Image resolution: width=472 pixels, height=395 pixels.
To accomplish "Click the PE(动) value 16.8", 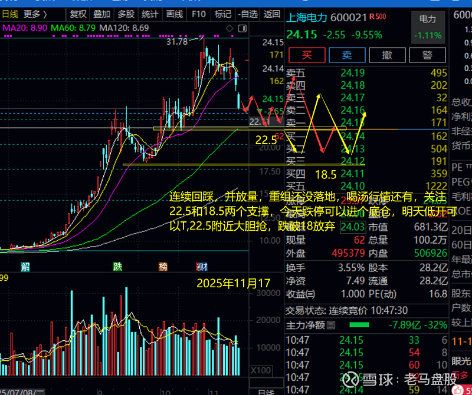I will (438, 294).
